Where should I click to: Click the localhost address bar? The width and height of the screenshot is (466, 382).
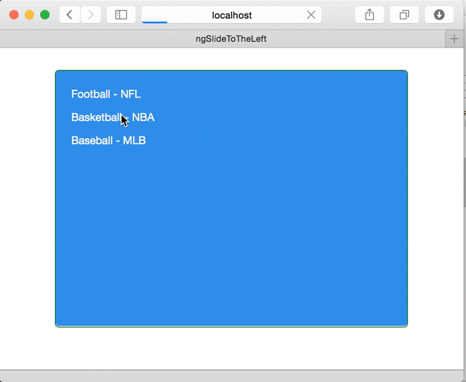pyautogui.click(x=231, y=15)
